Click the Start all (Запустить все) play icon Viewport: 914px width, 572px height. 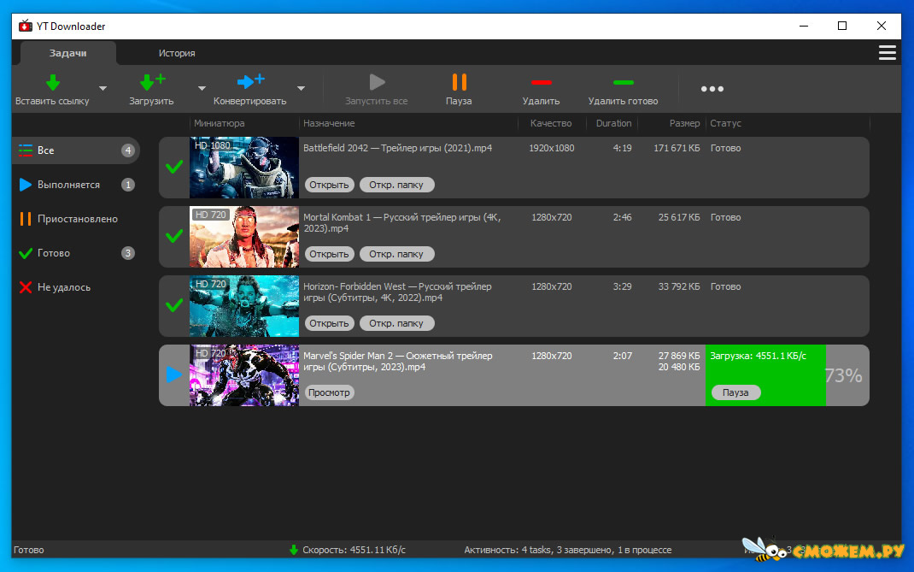[377, 82]
